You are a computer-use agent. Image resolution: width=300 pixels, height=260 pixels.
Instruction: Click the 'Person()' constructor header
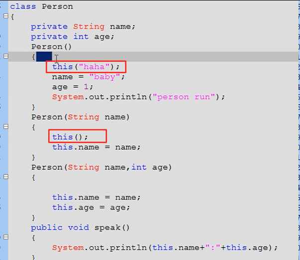pos(51,46)
